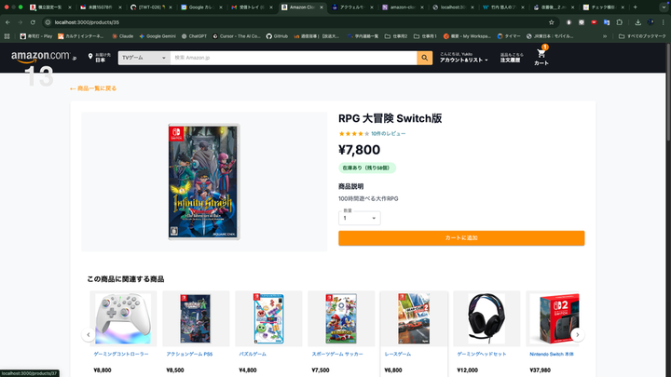Open Chrome downloads icon
Image resolution: width=671 pixels, height=377 pixels.
[637, 22]
